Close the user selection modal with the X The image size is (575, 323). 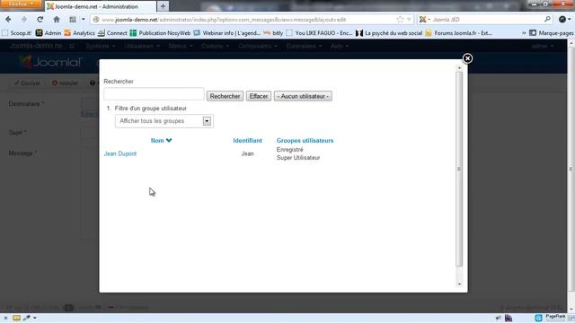[467, 58]
